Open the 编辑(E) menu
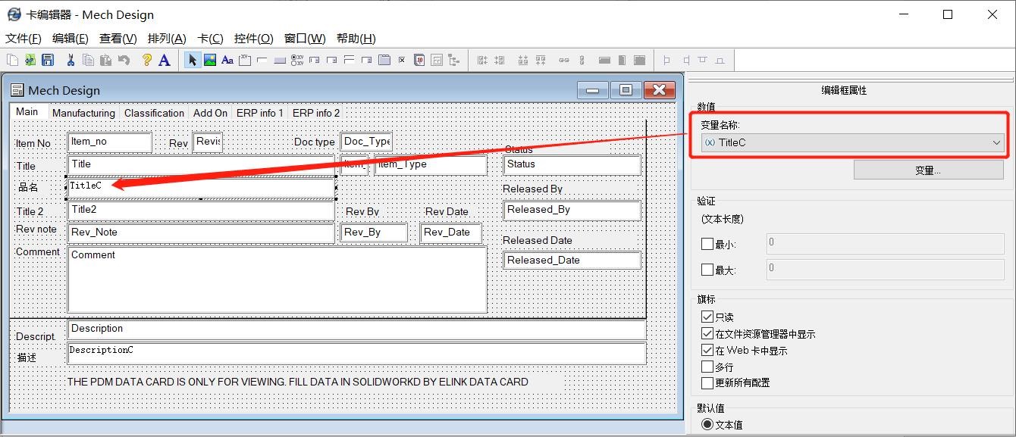 click(x=70, y=39)
